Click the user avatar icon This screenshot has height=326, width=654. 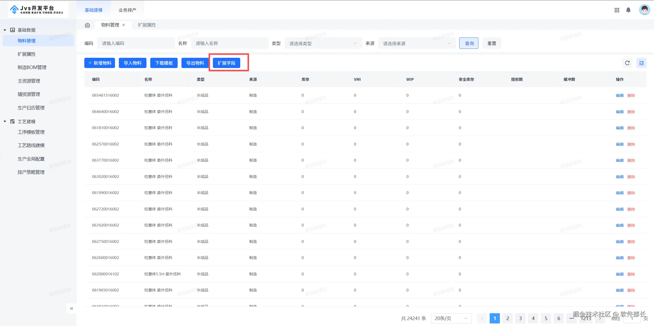click(644, 10)
